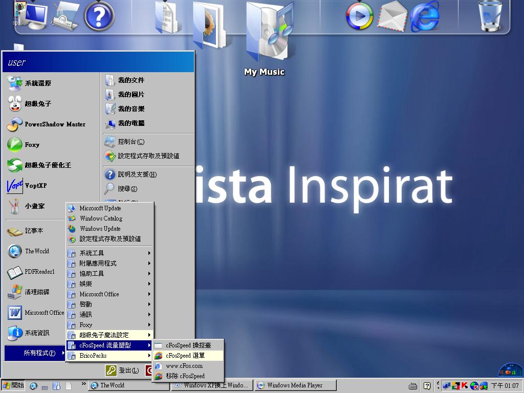This screenshot has height=393, width=524.
Task: Open the www.cFos.com link
Action: point(184,366)
